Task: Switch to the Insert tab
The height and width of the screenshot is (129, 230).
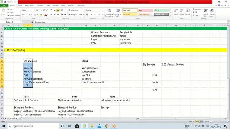Action: coord(20,6)
